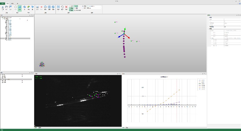
Task: Toggle the bottom-left green display option
Action: 71,10
